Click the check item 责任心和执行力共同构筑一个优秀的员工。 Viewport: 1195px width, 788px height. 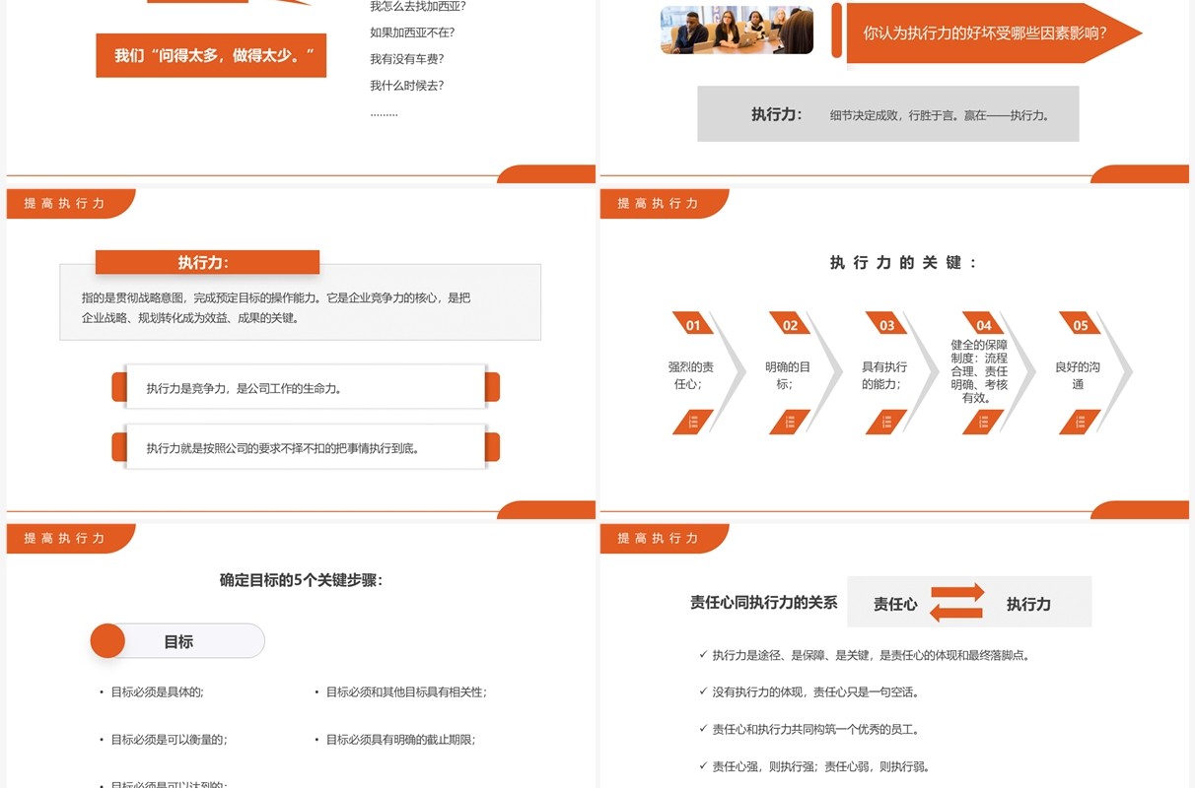tap(815, 730)
